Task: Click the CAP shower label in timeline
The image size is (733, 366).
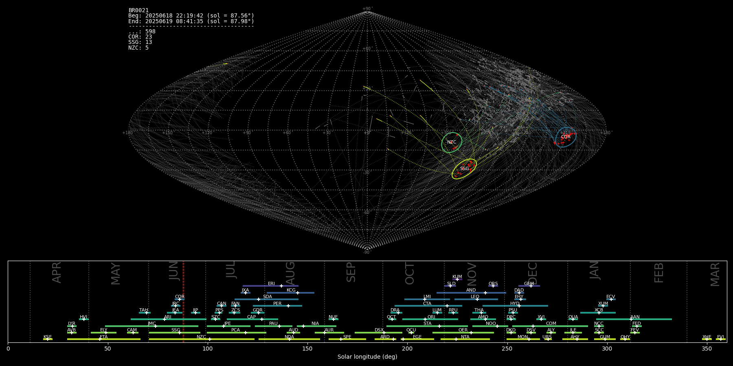Action: [251, 317]
